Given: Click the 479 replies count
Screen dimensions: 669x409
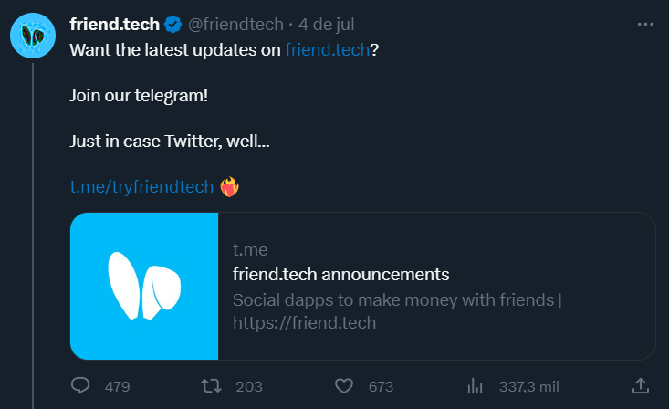Looking at the screenshot, I should click(118, 386).
